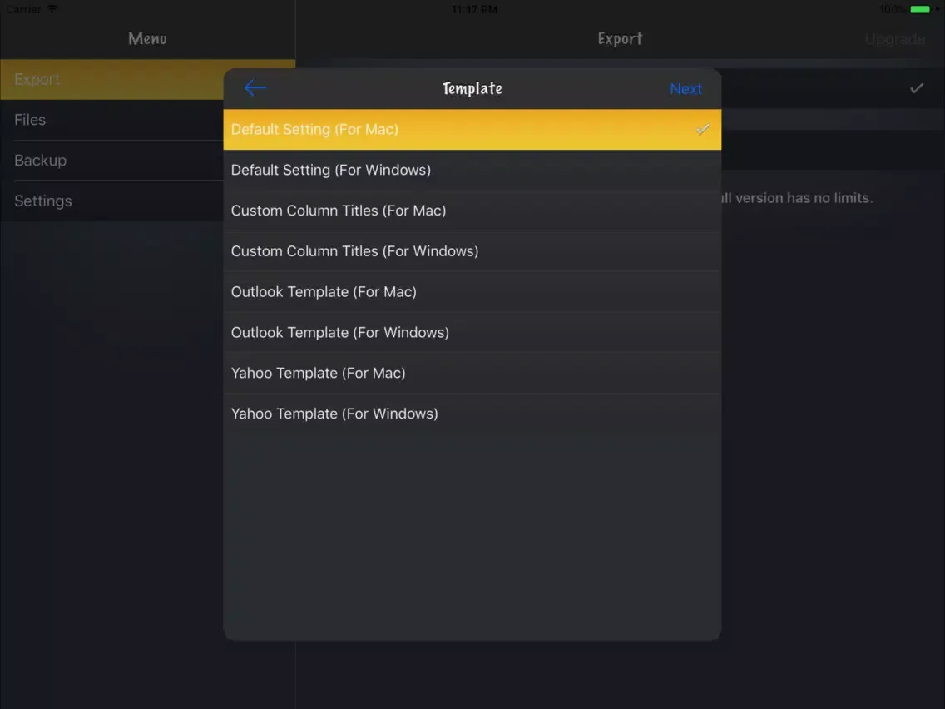Open Backup in the side menu
Viewport: 945px width, 709px height.
[x=112, y=161]
